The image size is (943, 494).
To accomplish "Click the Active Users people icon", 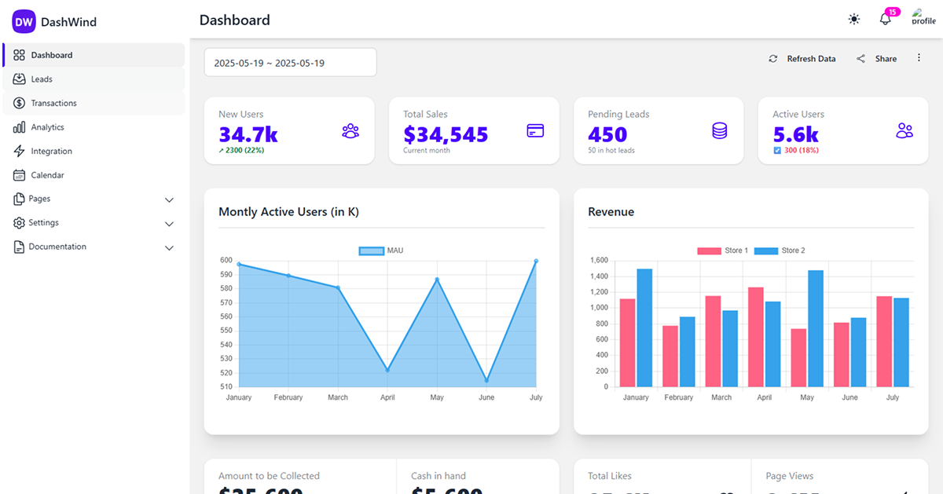I will point(904,131).
